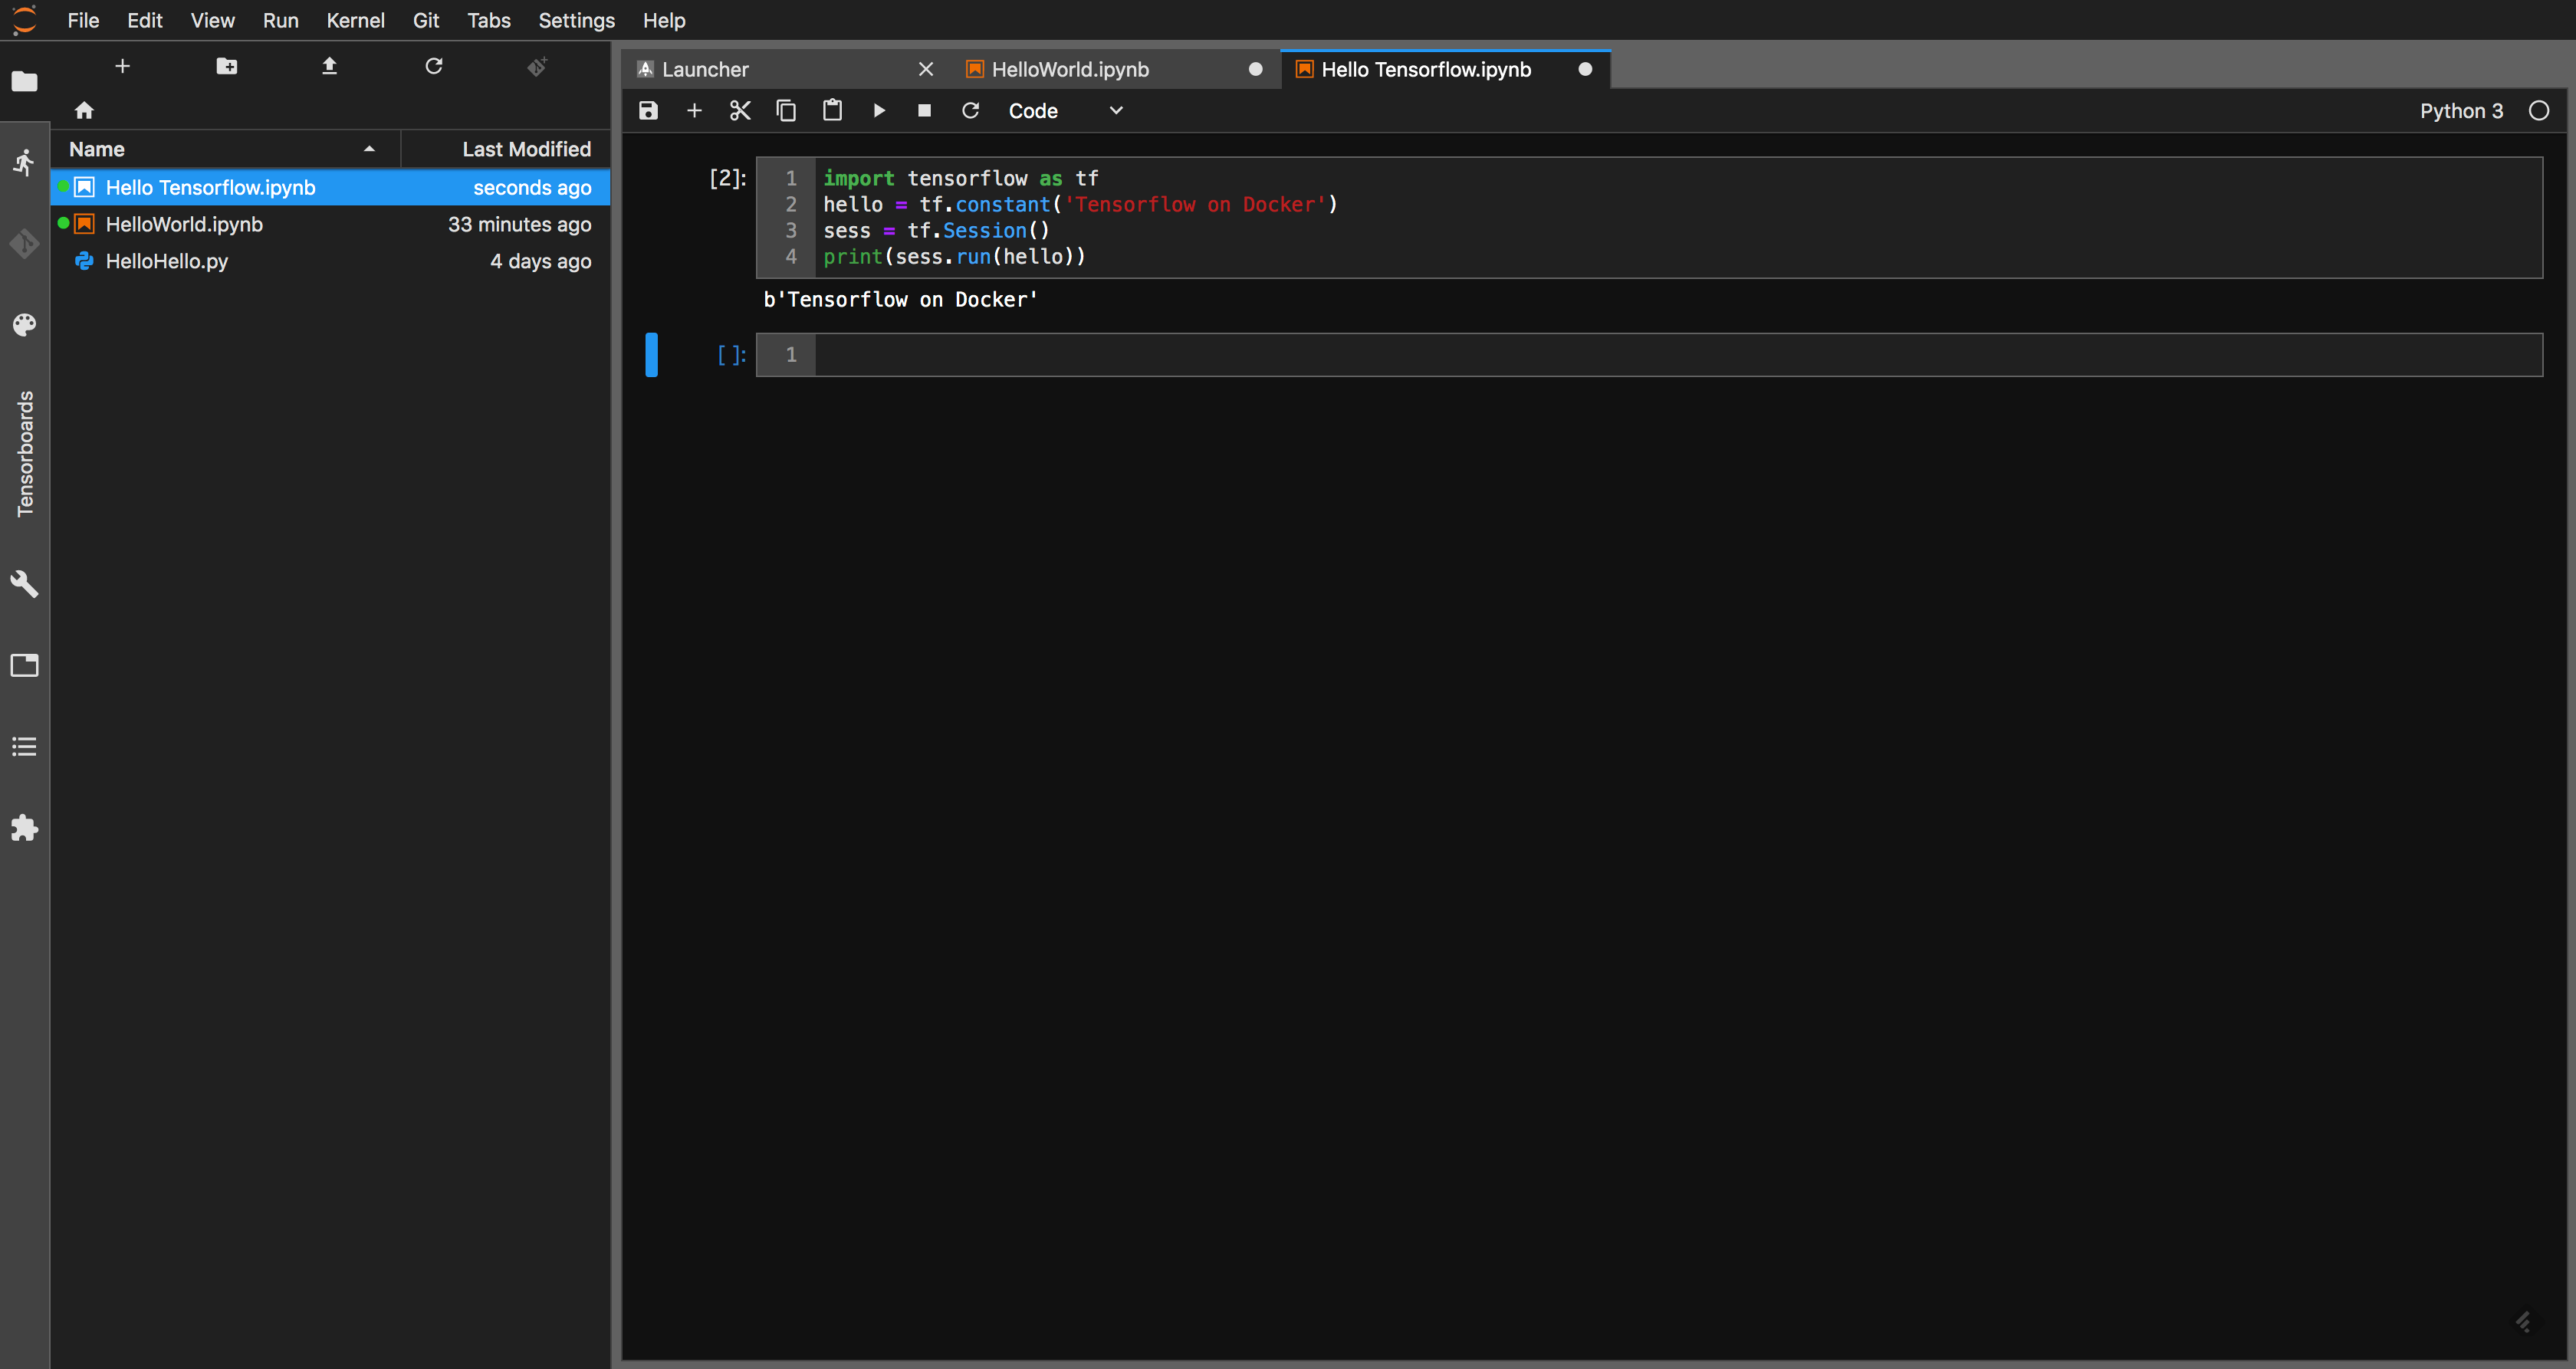Viewport: 2576px width, 1369px height.
Task: Insert a cell below with plus icon
Action: (x=694, y=110)
